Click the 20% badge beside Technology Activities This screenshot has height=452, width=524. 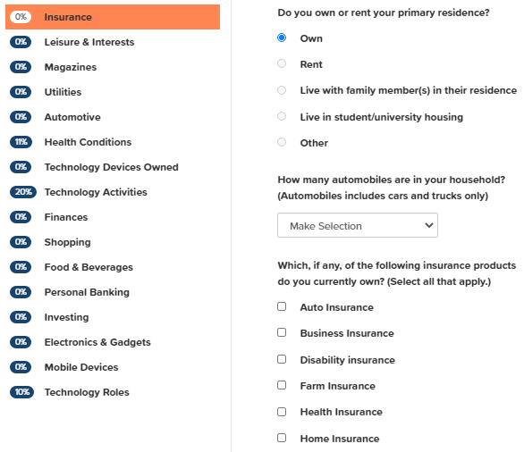tap(23, 192)
